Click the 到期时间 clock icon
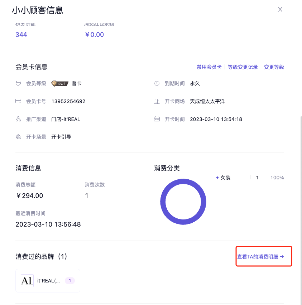 [157, 83]
